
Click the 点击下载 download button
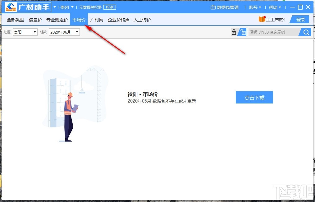[x=254, y=97]
